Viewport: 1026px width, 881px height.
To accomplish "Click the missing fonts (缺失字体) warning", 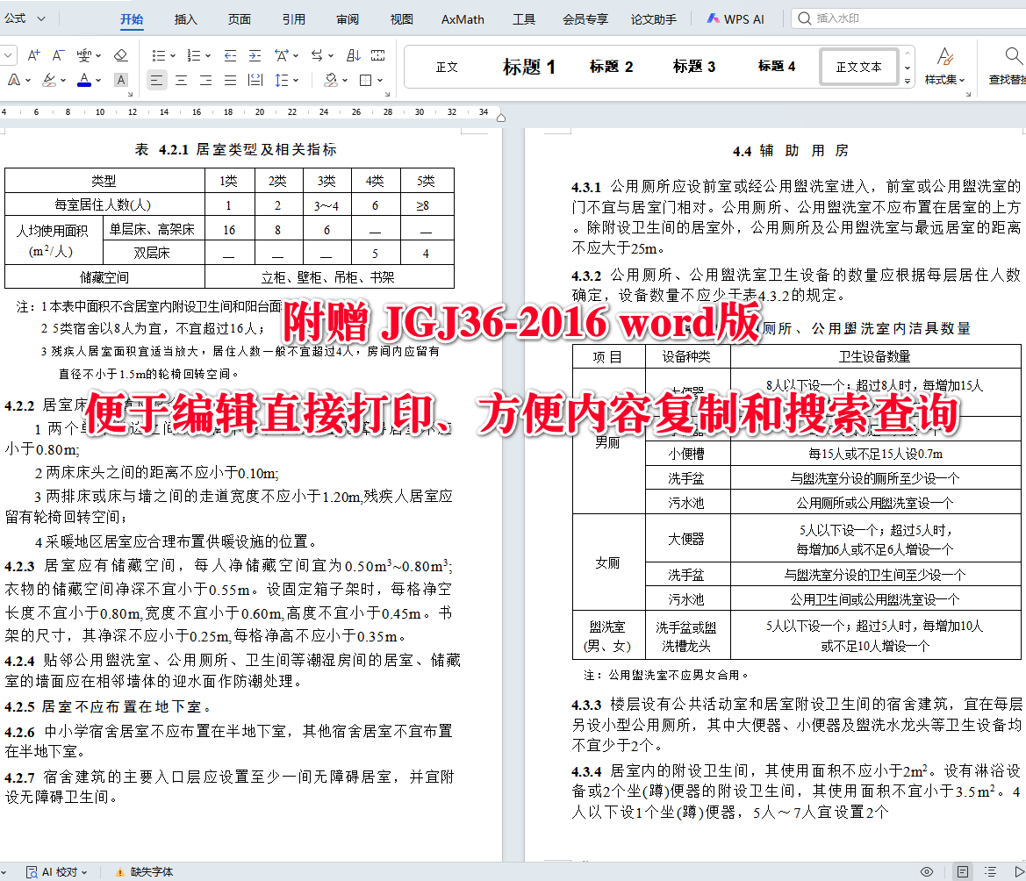I will click(x=145, y=872).
